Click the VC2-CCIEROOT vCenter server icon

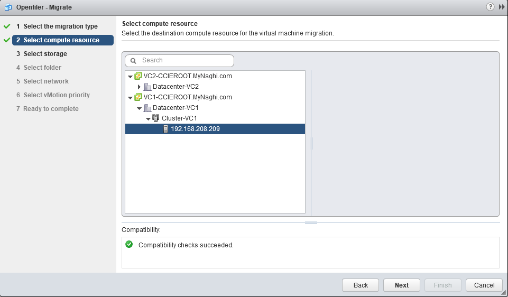coord(138,76)
